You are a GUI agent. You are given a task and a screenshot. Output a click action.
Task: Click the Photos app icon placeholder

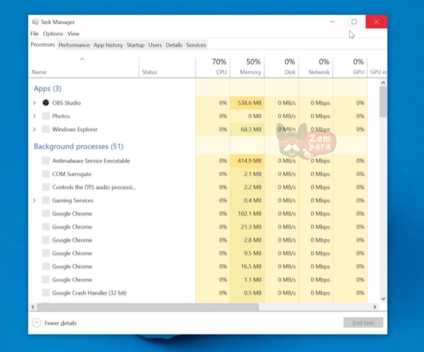pyautogui.click(x=45, y=116)
